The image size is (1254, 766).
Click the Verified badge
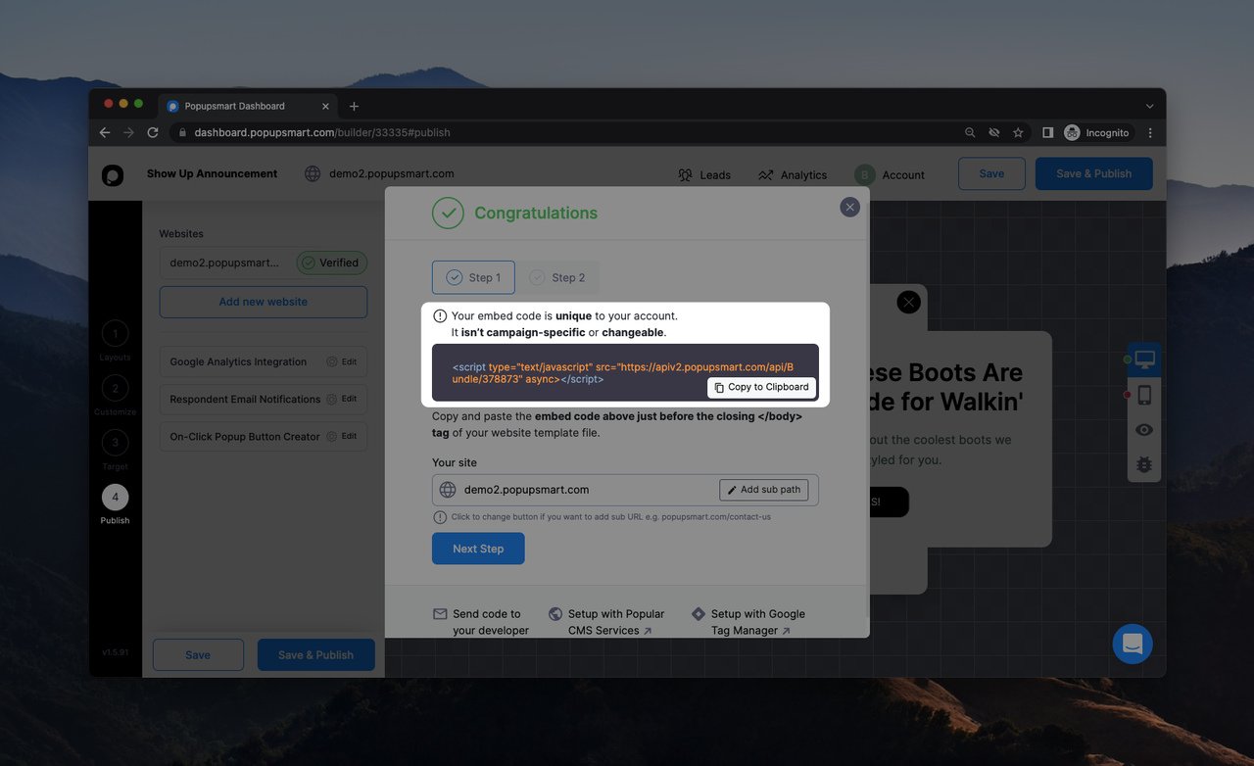click(332, 263)
